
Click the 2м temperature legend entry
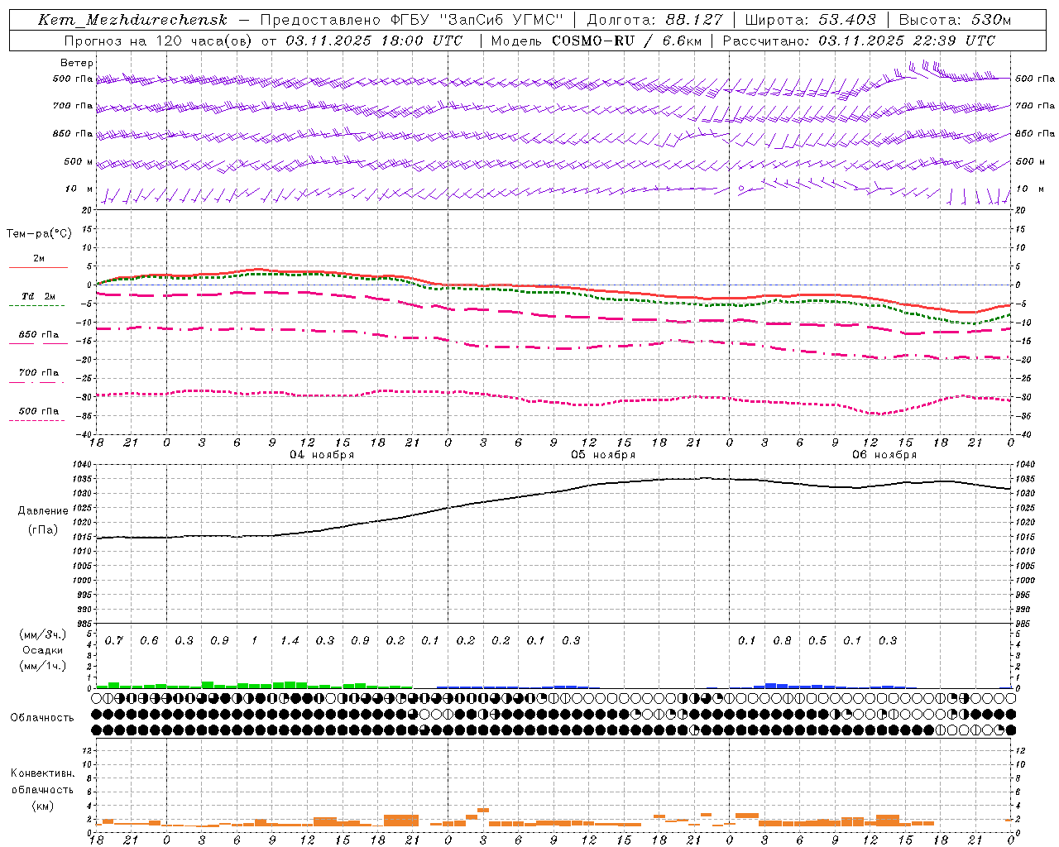click(39, 258)
